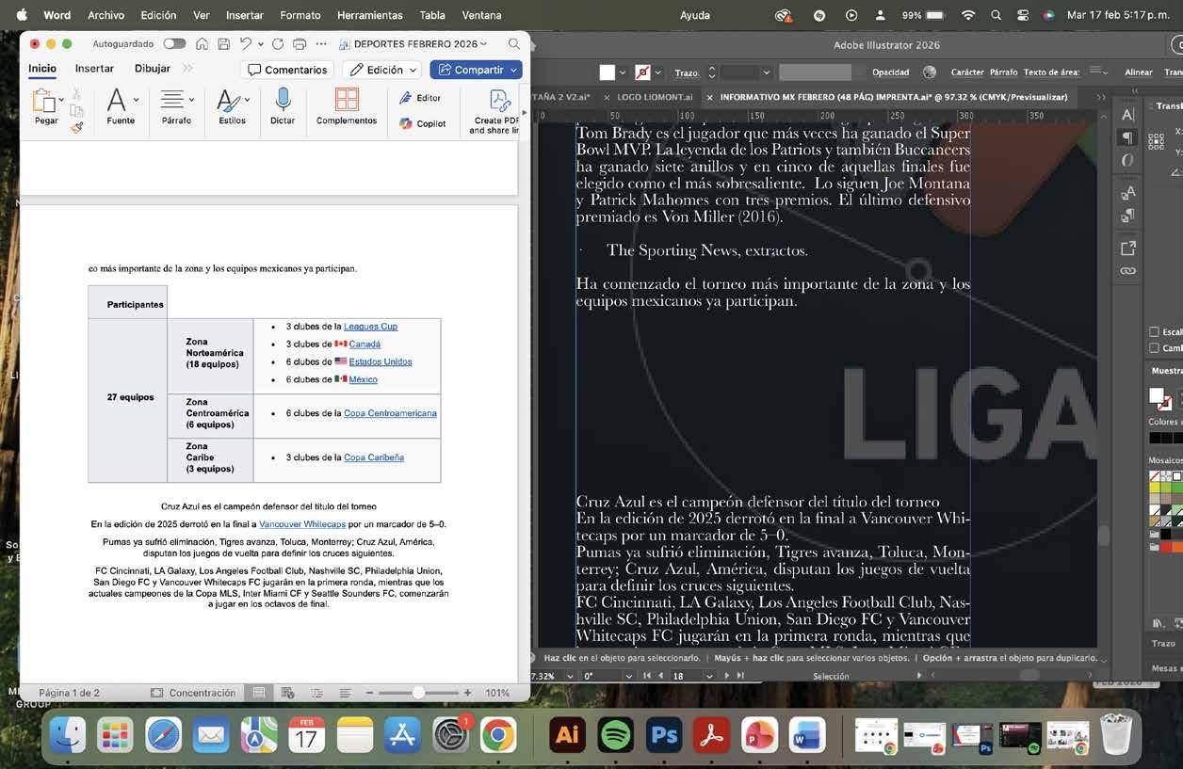Click the Comentarios button in Word
Viewport: 1183px width, 769px height.
pyautogui.click(x=287, y=70)
